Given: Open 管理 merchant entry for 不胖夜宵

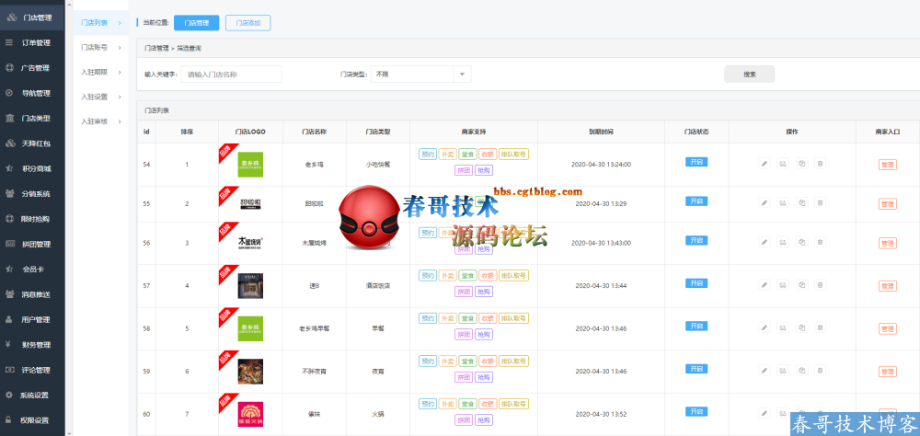Looking at the screenshot, I should tap(888, 372).
